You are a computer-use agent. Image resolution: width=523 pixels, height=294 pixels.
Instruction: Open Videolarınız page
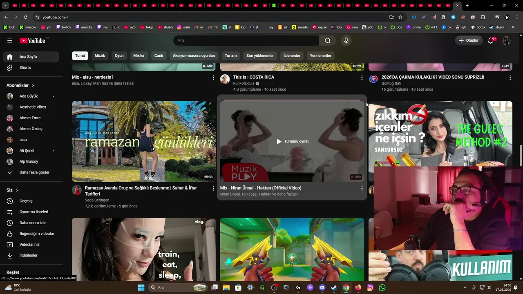pos(31,245)
